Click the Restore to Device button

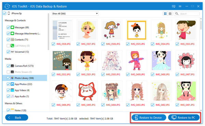149,117
